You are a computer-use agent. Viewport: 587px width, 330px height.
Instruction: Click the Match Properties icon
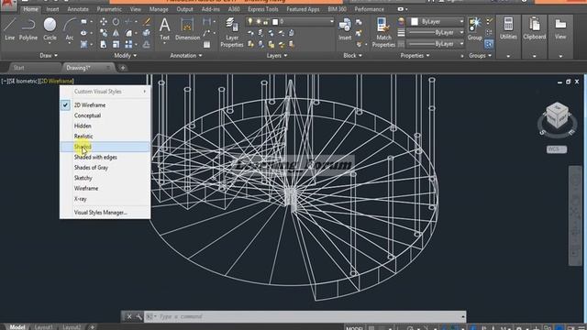click(x=383, y=32)
